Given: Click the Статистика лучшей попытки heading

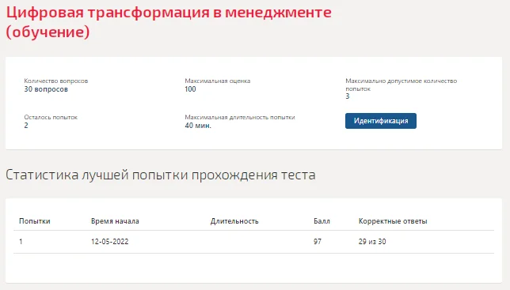Looking at the screenshot, I should pyautogui.click(x=160, y=175).
